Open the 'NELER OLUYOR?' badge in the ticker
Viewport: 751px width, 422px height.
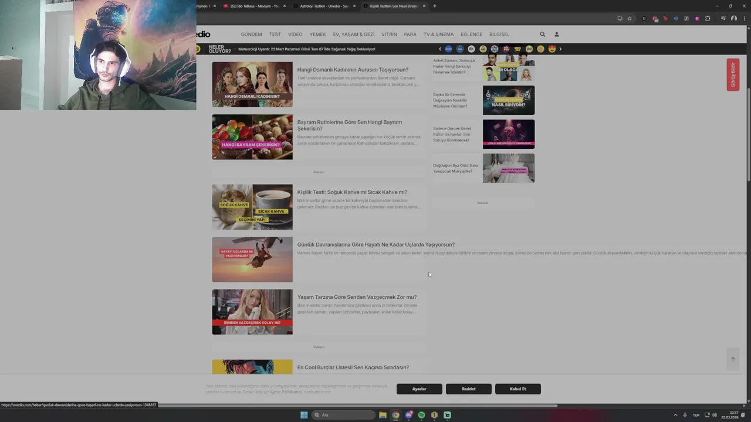(x=220, y=49)
